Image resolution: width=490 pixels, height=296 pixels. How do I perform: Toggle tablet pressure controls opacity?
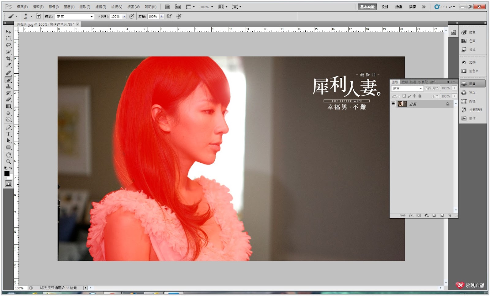pyautogui.click(x=132, y=16)
